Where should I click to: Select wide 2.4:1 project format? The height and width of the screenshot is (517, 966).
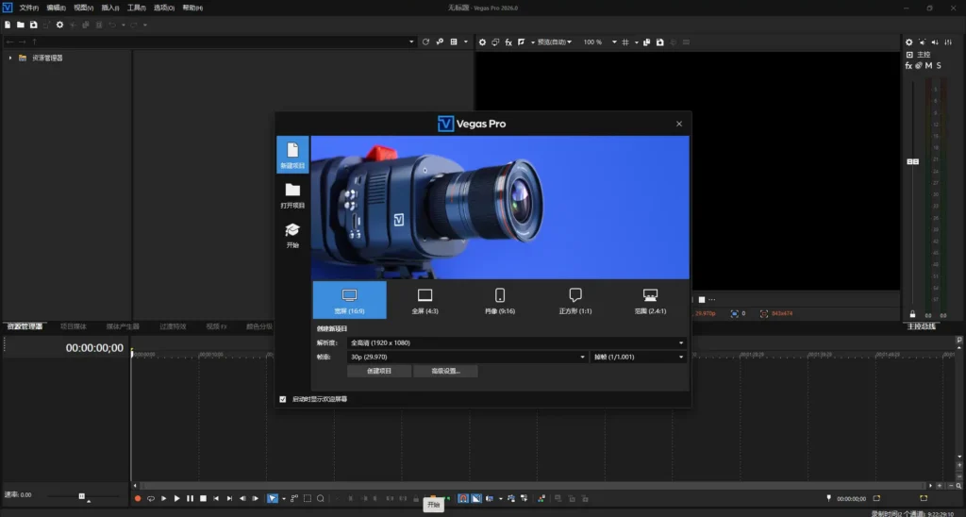(650, 300)
